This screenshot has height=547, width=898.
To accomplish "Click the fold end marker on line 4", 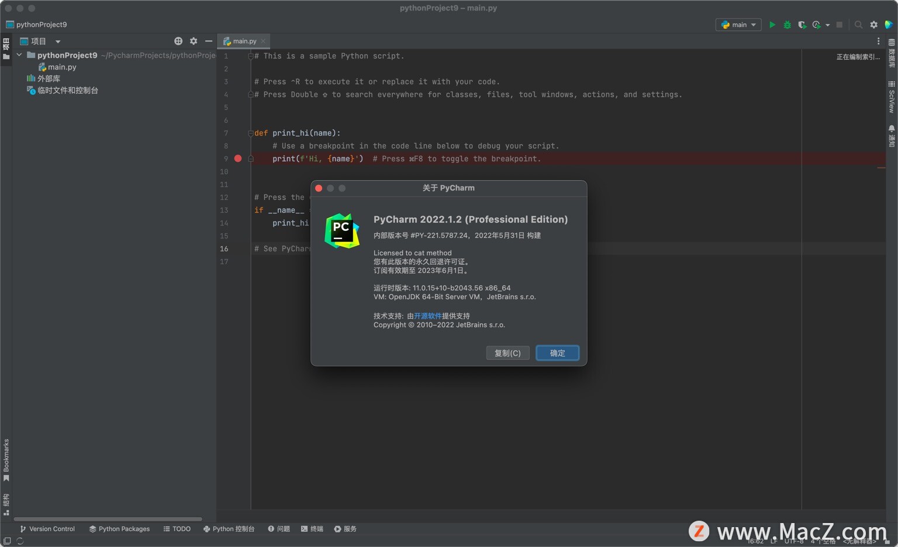I will [251, 95].
